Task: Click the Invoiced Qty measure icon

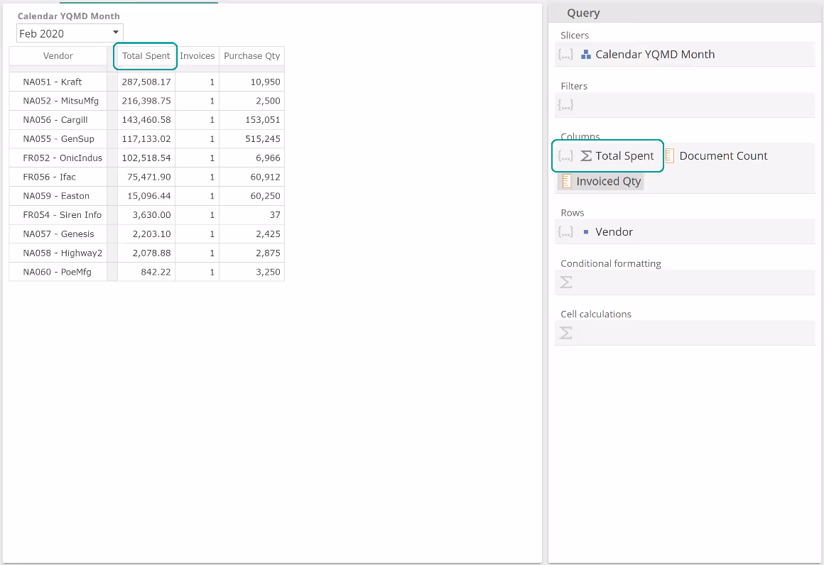Action: tap(566, 181)
